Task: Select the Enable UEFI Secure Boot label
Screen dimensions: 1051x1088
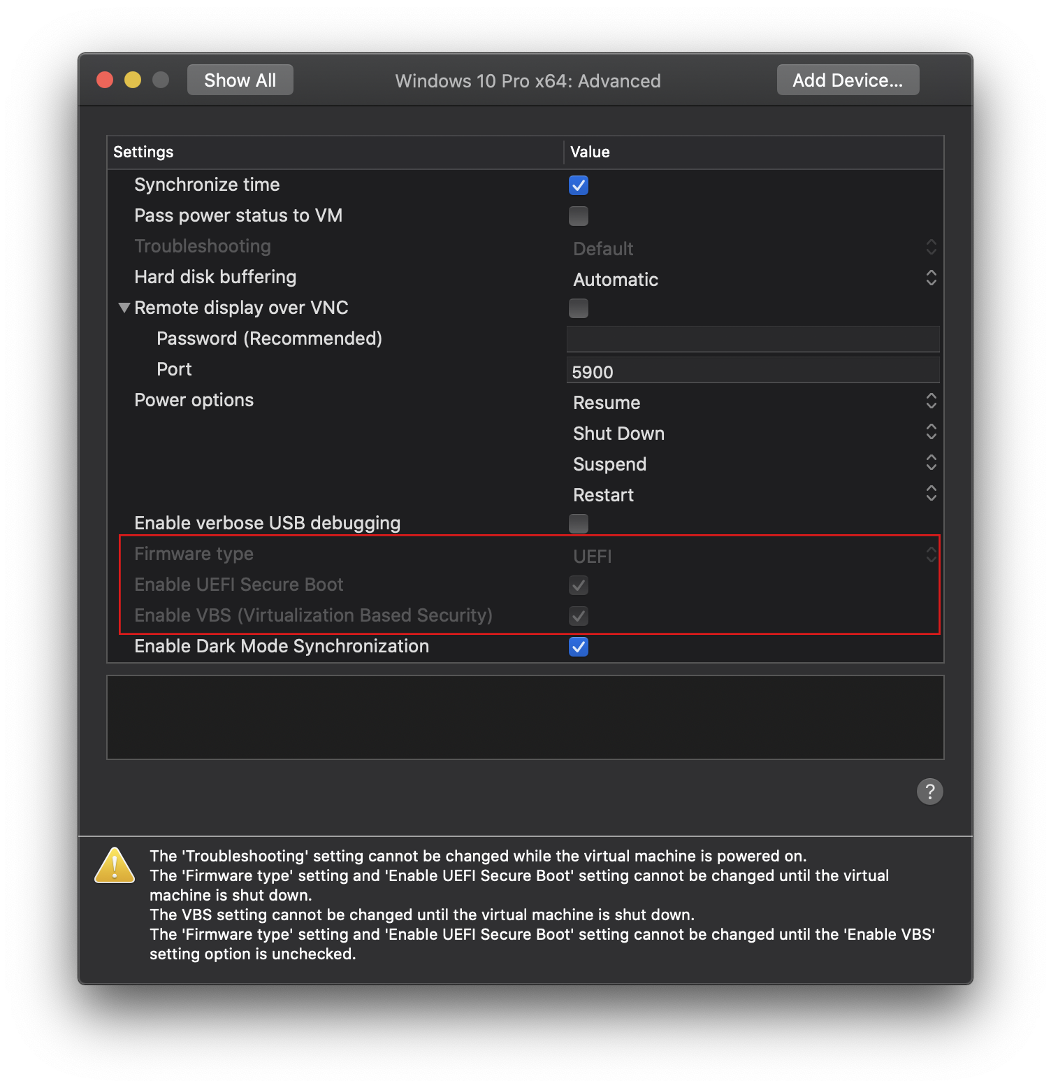Action: click(239, 585)
